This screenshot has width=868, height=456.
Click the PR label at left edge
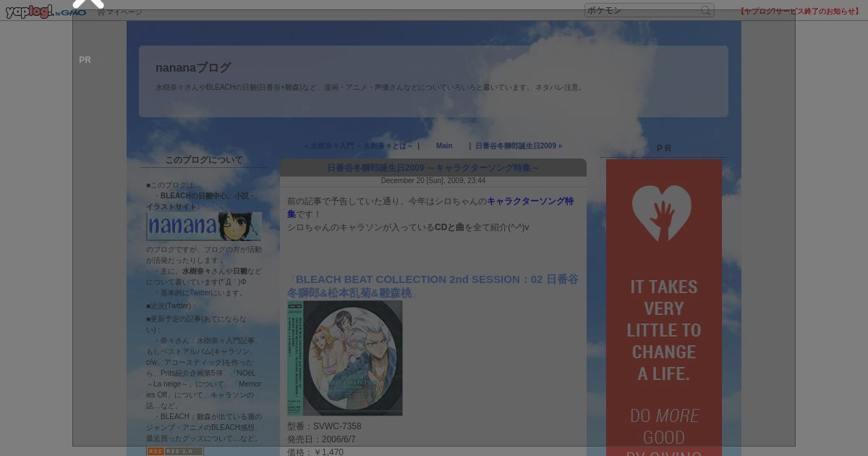click(85, 60)
